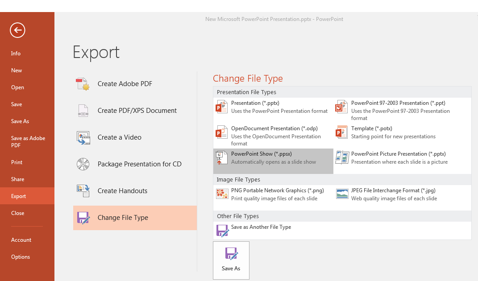The image size is (478, 281).
Task: Click the back arrow circle icon
Action: (x=17, y=30)
